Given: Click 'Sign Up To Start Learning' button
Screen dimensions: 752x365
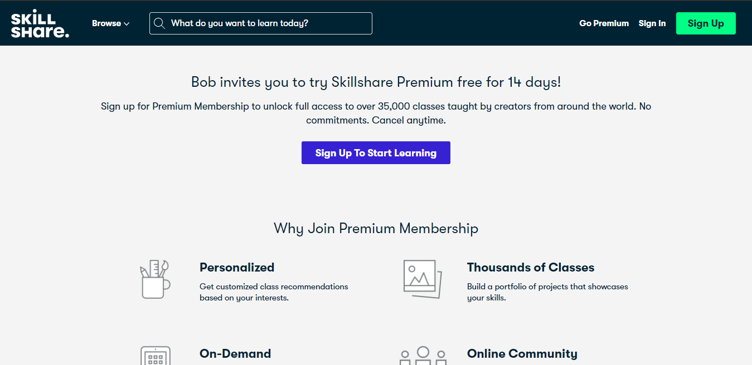Looking at the screenshot, I should click(x=376, y=153).
